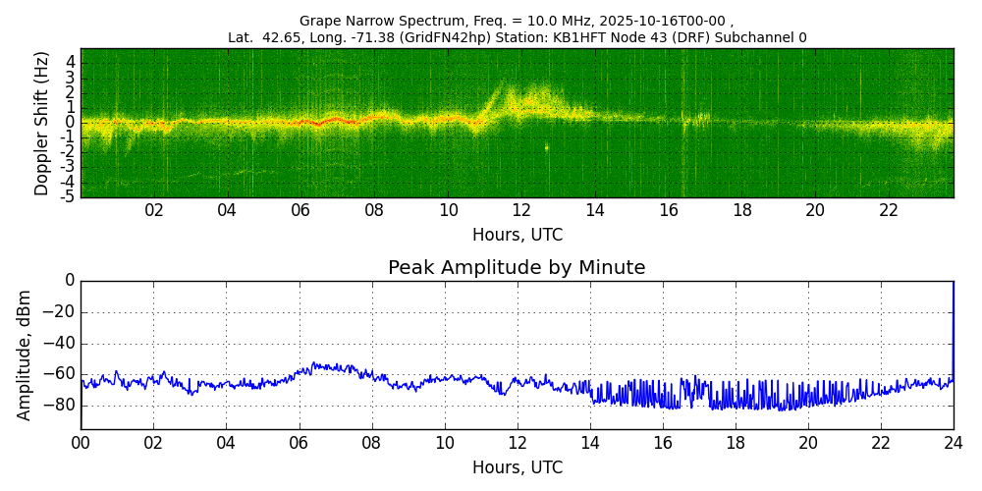Click "Hours, UTC" label below the amplitude chart
Viewport: 982px width, 491px height.
517,467
